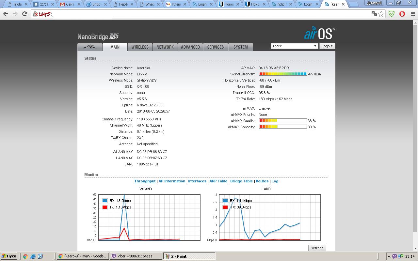Select the AP MAC "04:18:D6:A6:E2:DD"
This screenshot has width=418, height=261.
pos(274,68)
